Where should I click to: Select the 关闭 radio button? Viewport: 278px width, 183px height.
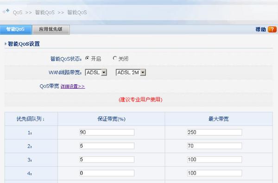coord(115,58)
